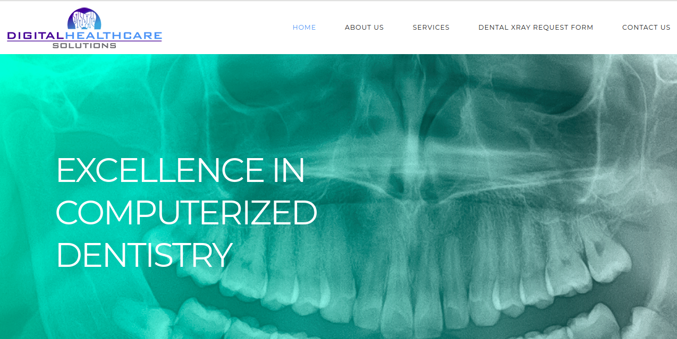Screen dimensions: 677x339
Task: Click the COMPUTERIZED heading word
Action: click(x=187, y=212)
